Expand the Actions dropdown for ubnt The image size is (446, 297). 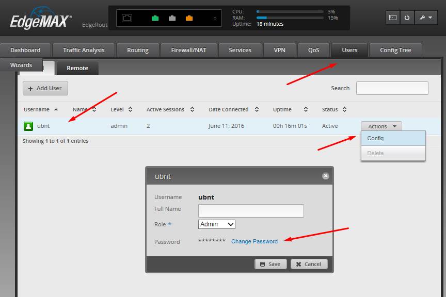pyautogui.click(x=381, y=126)
